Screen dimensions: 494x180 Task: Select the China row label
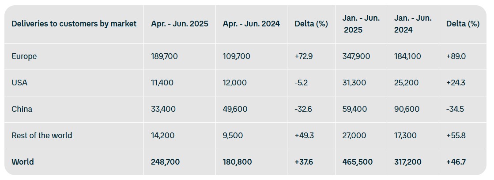22,109
